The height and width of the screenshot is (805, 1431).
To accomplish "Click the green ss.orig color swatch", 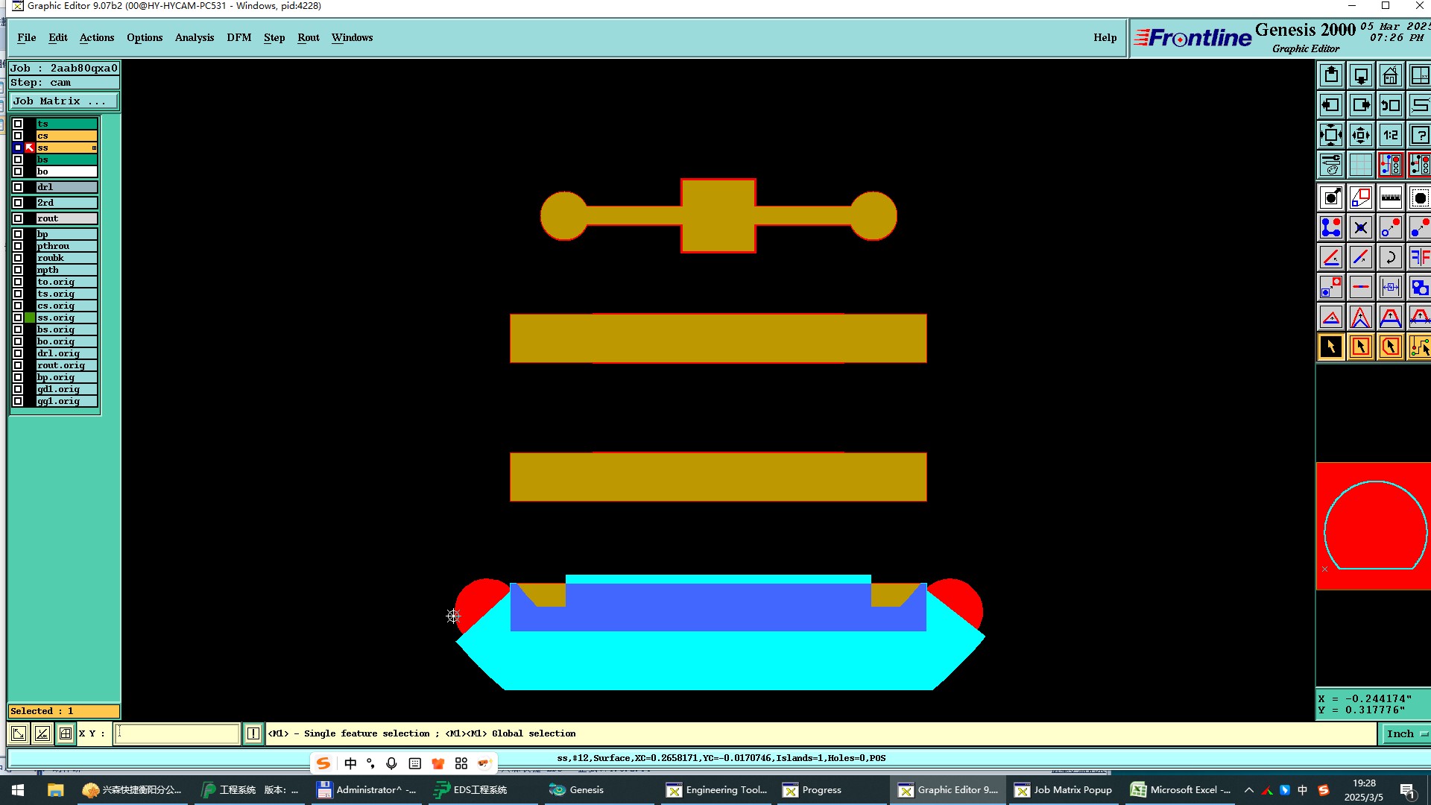I will 30,318.
